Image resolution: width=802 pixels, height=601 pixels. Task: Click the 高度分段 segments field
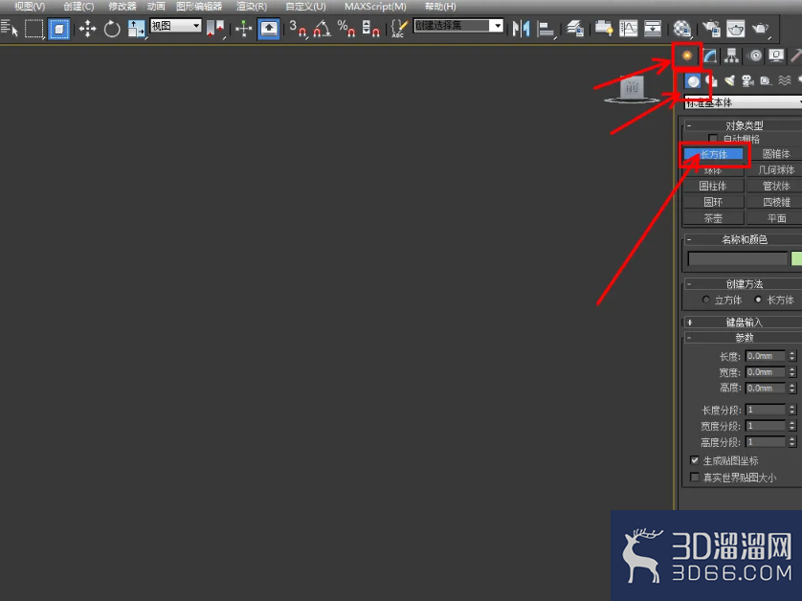766,442
